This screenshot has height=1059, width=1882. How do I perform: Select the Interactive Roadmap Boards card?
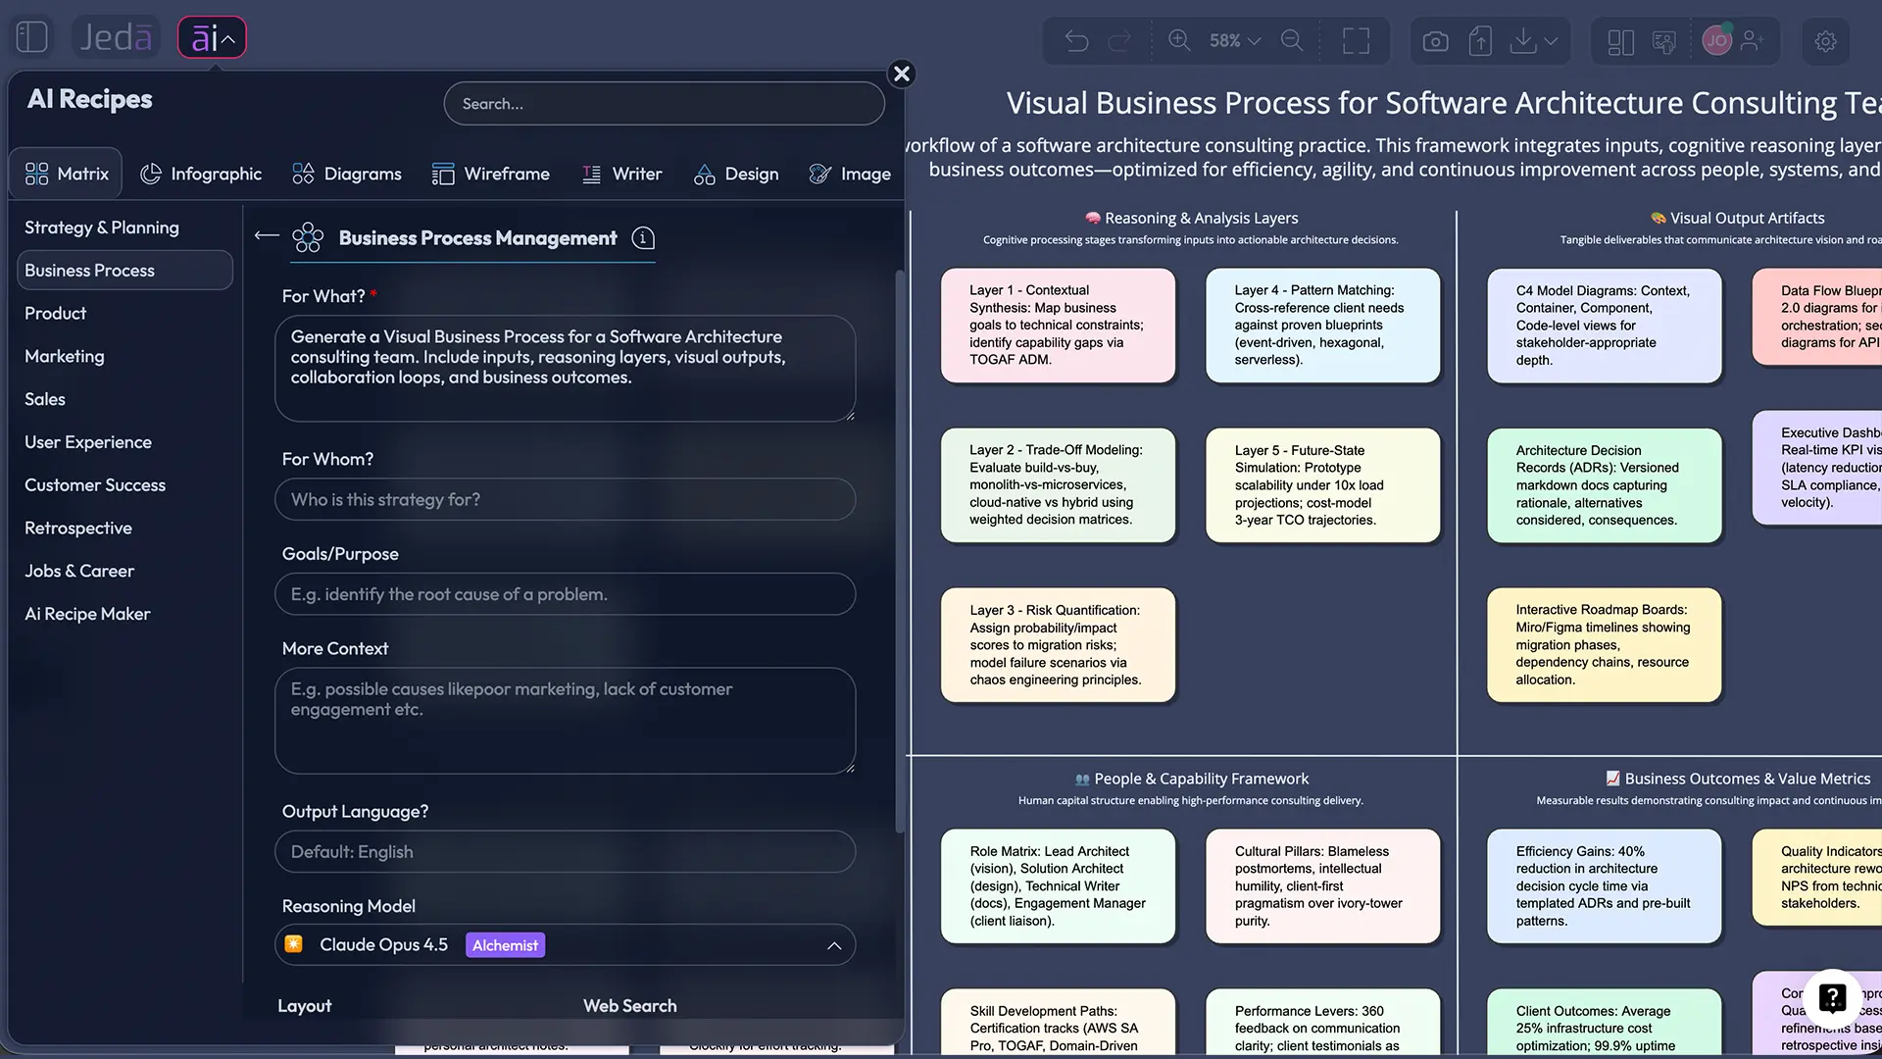[1604, 645]
